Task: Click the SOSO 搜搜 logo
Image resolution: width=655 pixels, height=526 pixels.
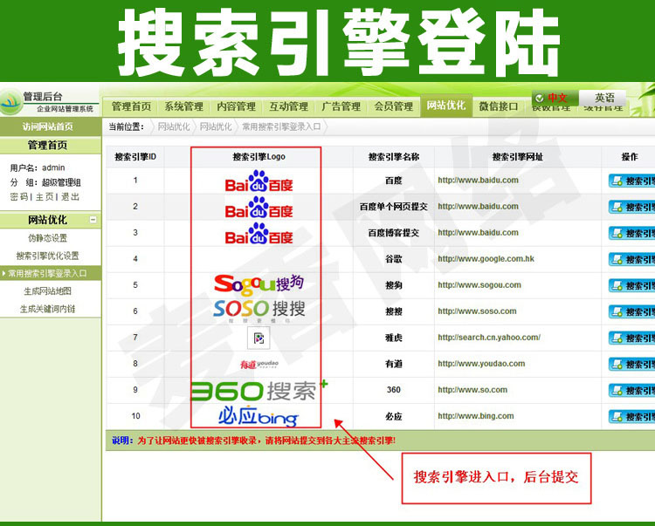Action: [259, 310]
